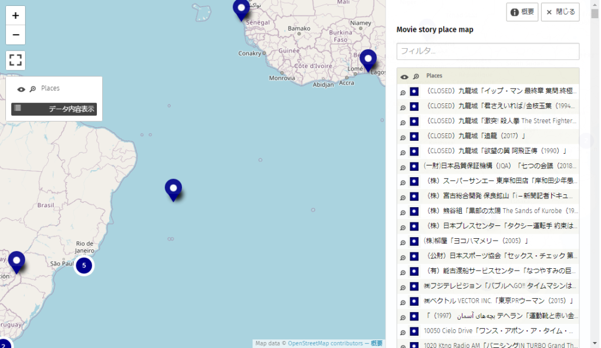Zoom out of the map
The image size is (601, 348).
[x=15, y=35]
